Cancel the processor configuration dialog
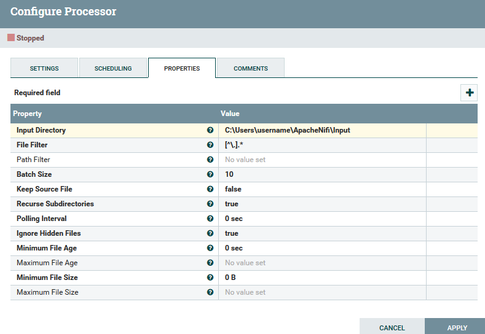 392,327
